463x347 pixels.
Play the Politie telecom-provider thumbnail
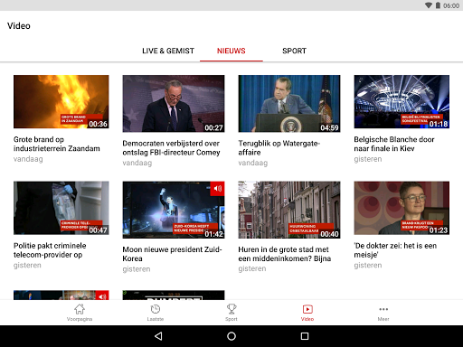[x=61, y=208]
